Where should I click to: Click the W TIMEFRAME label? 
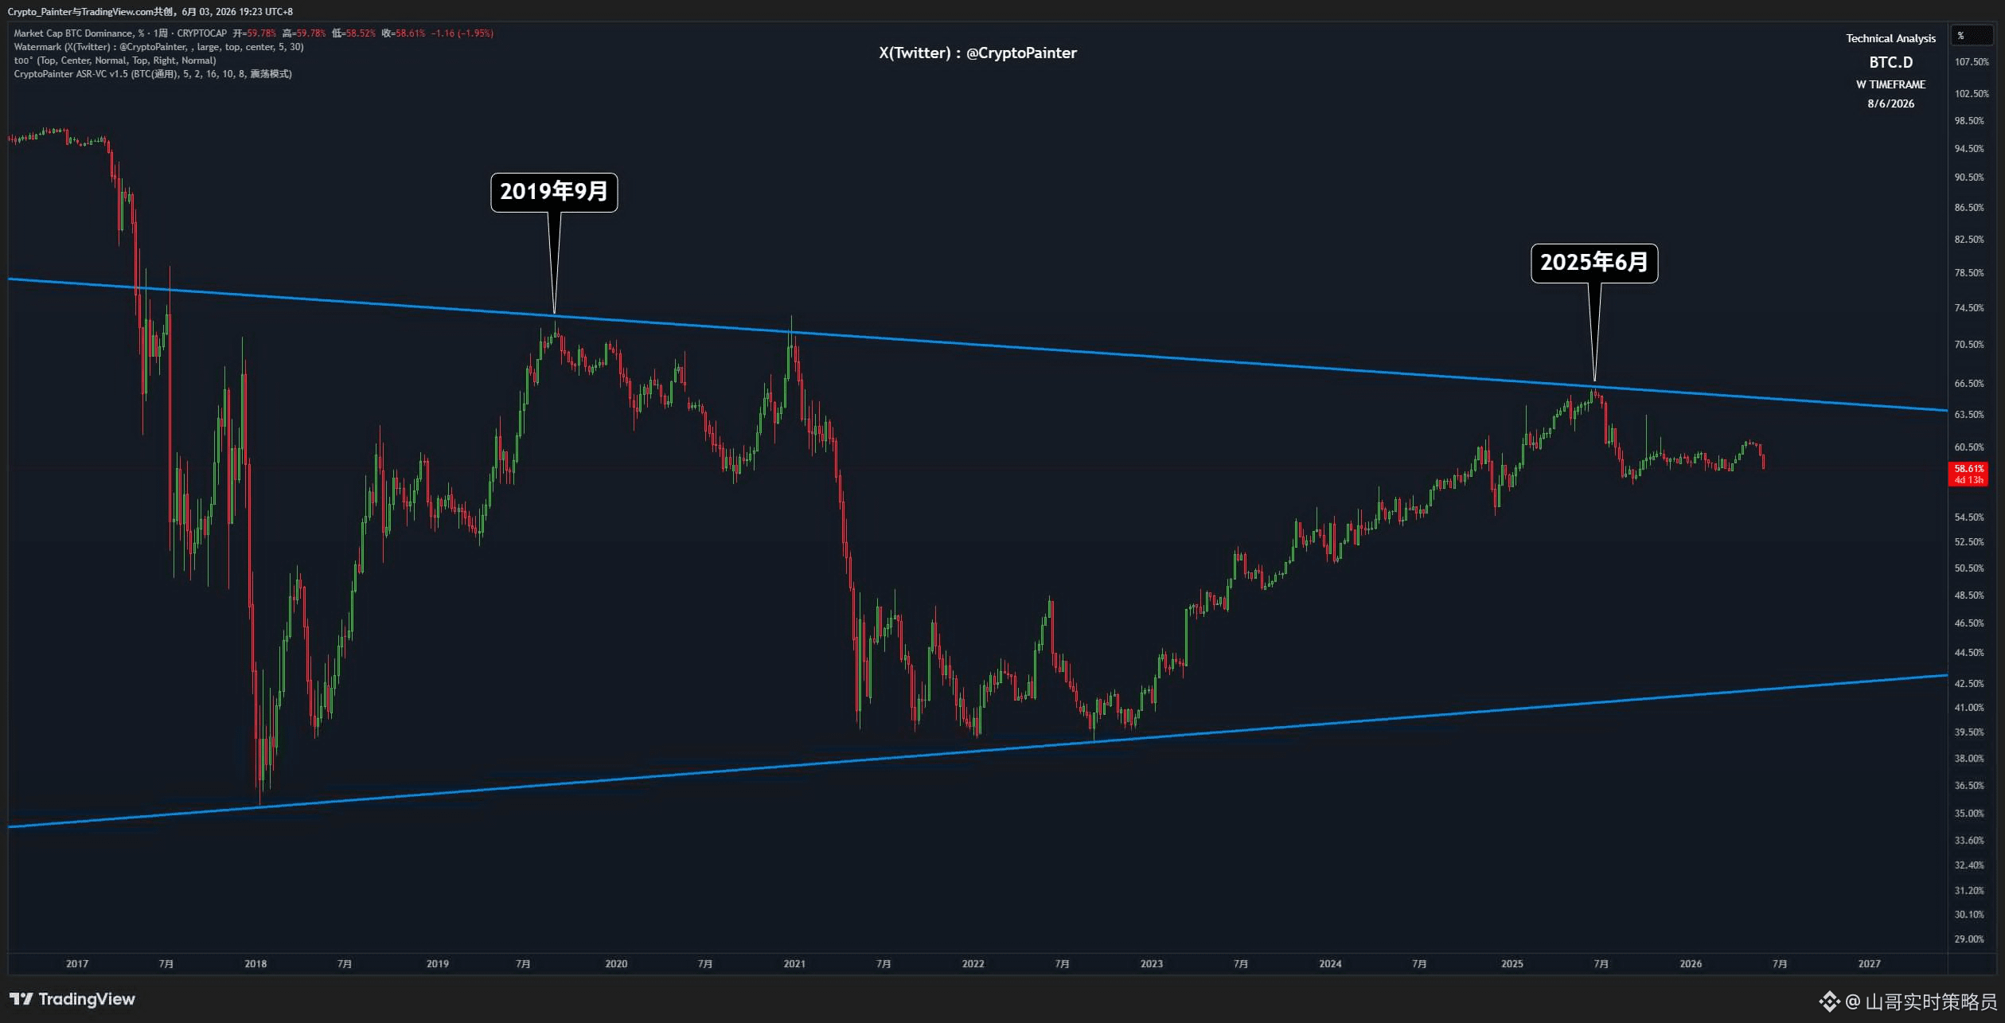pyautogui.click(x=1890, y=84)
